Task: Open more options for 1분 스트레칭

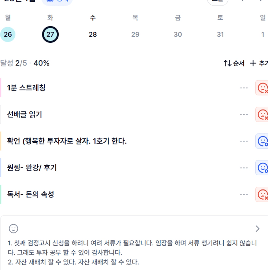Action: (244, 88)
